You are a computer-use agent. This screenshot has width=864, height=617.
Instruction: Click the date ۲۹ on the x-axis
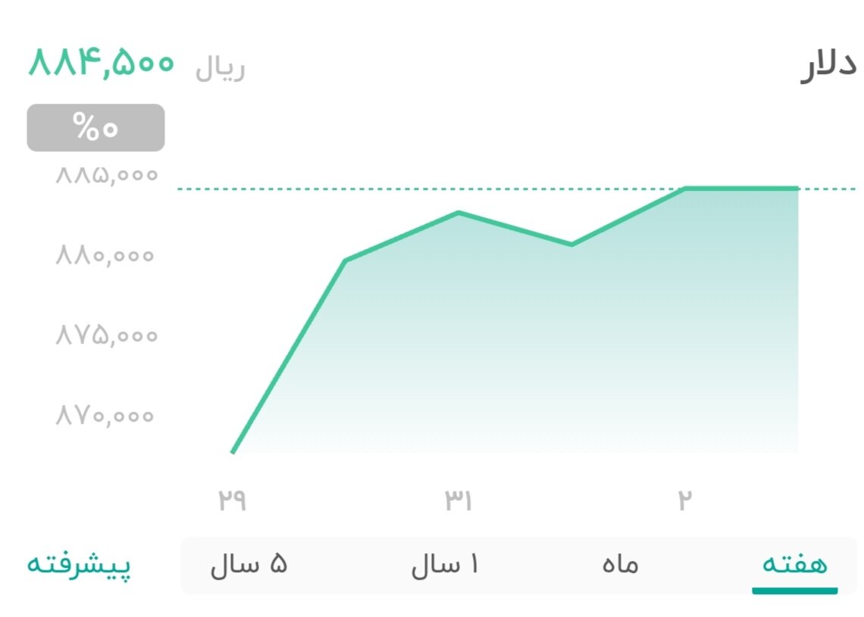coord(233,498)
